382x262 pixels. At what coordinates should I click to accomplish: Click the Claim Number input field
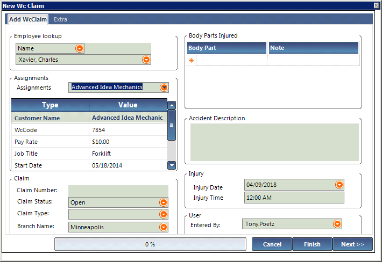pyautogui.click(x=118, y=191)
